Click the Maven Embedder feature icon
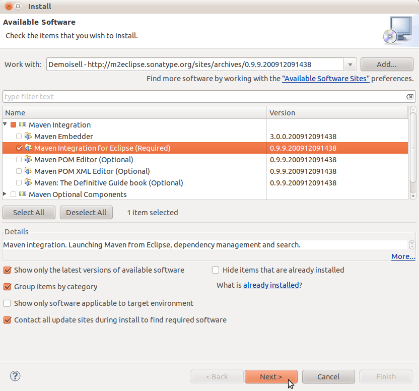419x391 pixels. coord(29,137)
